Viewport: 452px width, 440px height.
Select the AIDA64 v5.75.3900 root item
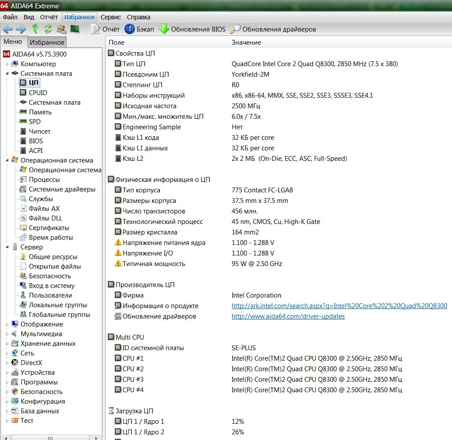[35, 54]
